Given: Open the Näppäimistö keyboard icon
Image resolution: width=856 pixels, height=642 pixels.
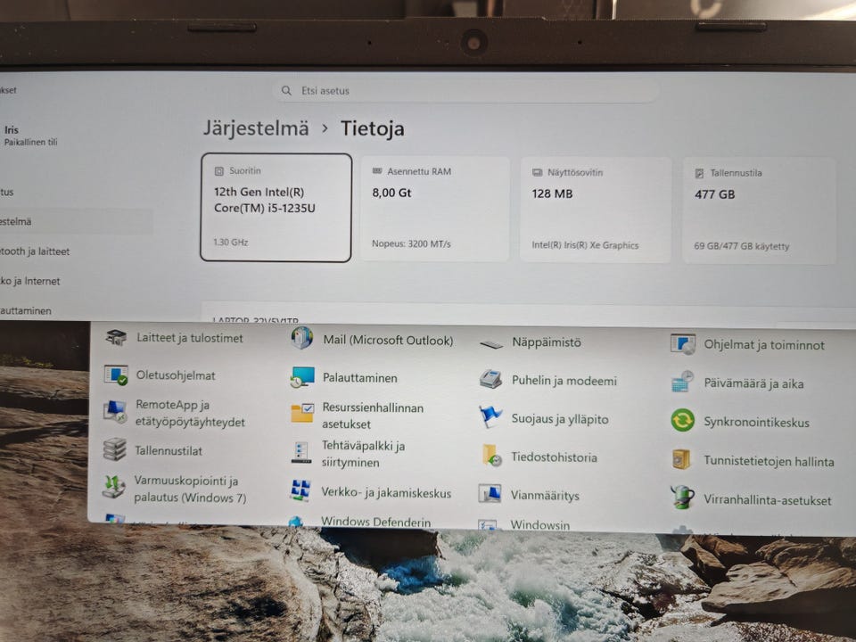Looking at the screenshot, I should pyautogui.click(x=490, y=344).
